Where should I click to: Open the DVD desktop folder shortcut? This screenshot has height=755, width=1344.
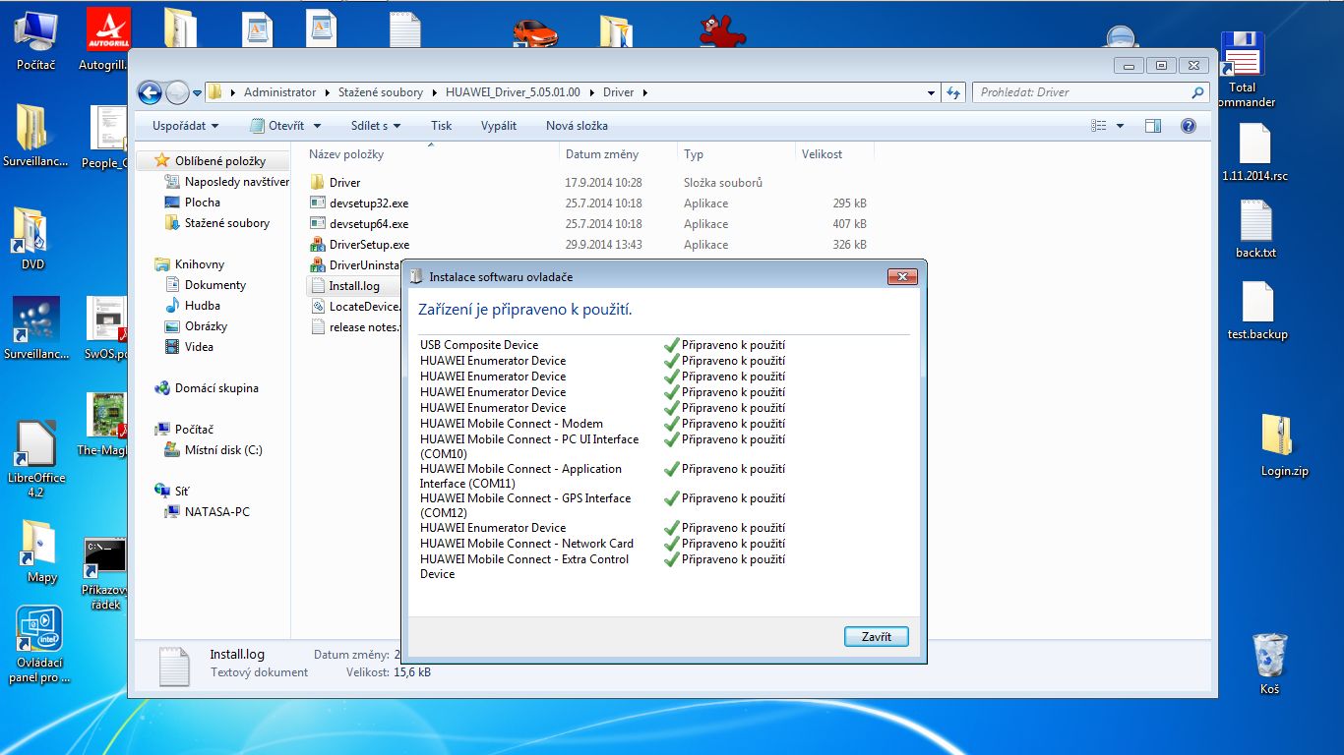pyautogui.click(x=31, y=238)
